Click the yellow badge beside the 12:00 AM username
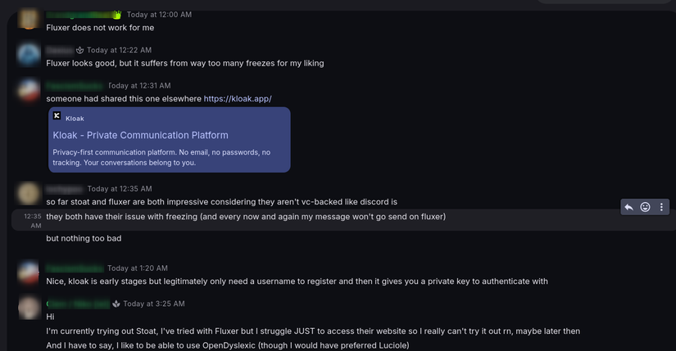676x351 pixels. click(x=117, y=15)
